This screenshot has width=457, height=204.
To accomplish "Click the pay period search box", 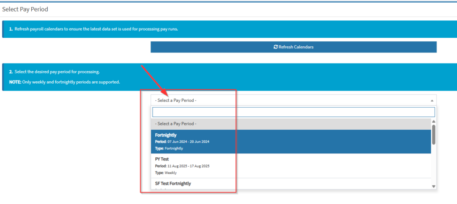I will click(x=293, y=112).
